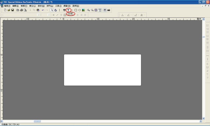Open the font name dropdown
The width and height of the screenshot is (210, 126).
39,15
